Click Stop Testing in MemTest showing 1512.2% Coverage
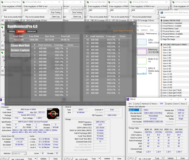 point(56,12)
